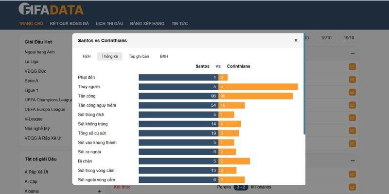This screenshot has width=389, height=194.
Task: Click the topmost orange stats chart icon
Action: coord(353,66)
